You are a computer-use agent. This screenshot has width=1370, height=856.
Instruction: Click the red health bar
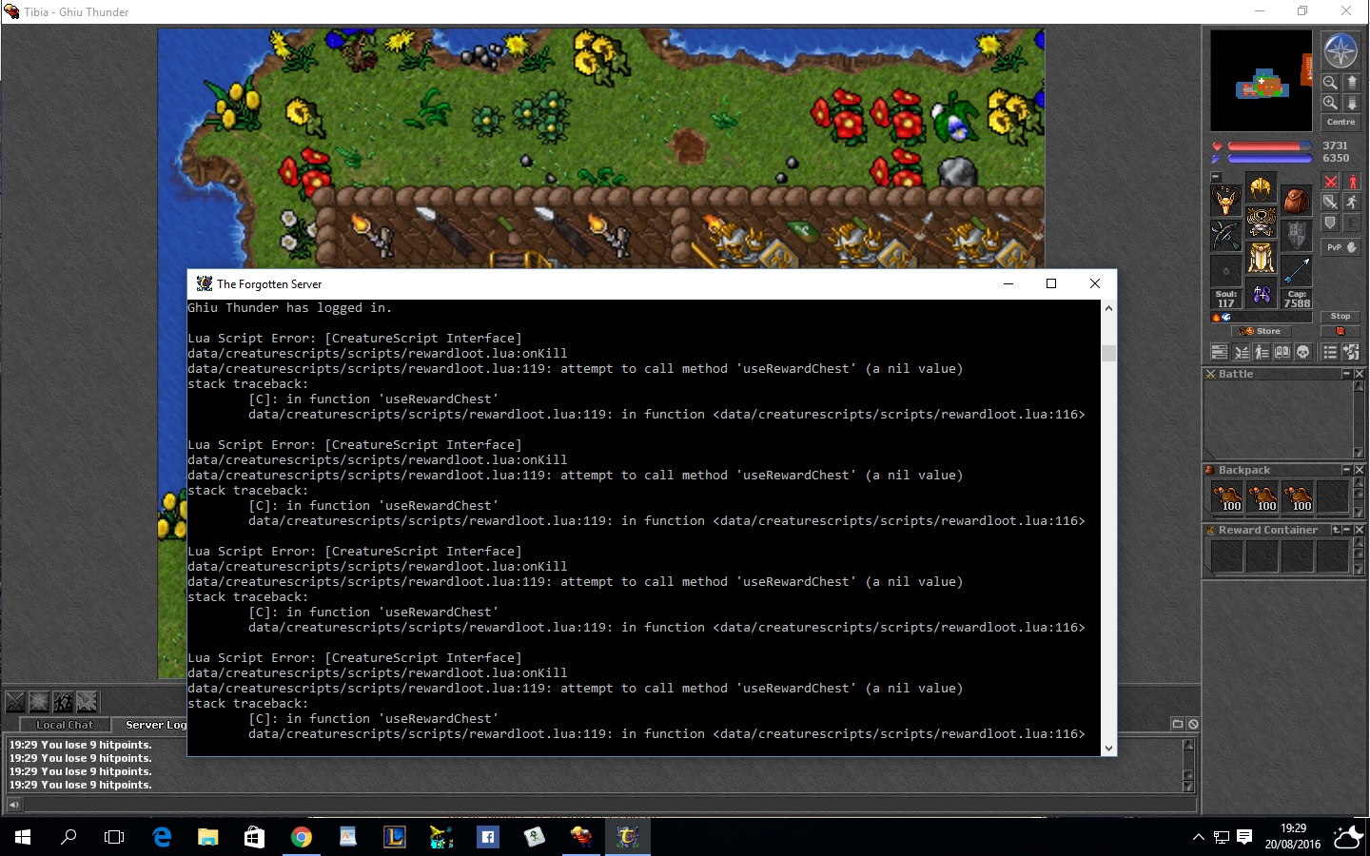pyautogui.click(x=1269, y=146)
